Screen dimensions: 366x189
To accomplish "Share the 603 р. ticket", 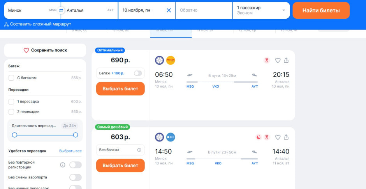I will click(x=286, y=137).
